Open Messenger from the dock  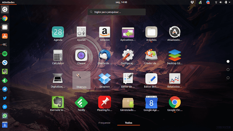[x=5, y=107]
